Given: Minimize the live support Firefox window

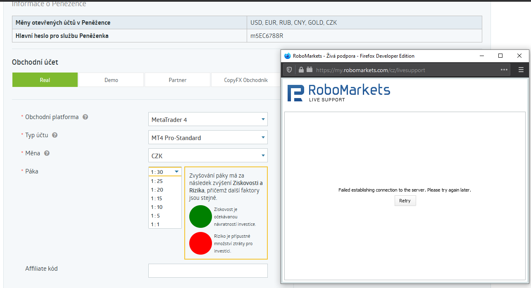Looking at the screenshot, I should (481, 56).
